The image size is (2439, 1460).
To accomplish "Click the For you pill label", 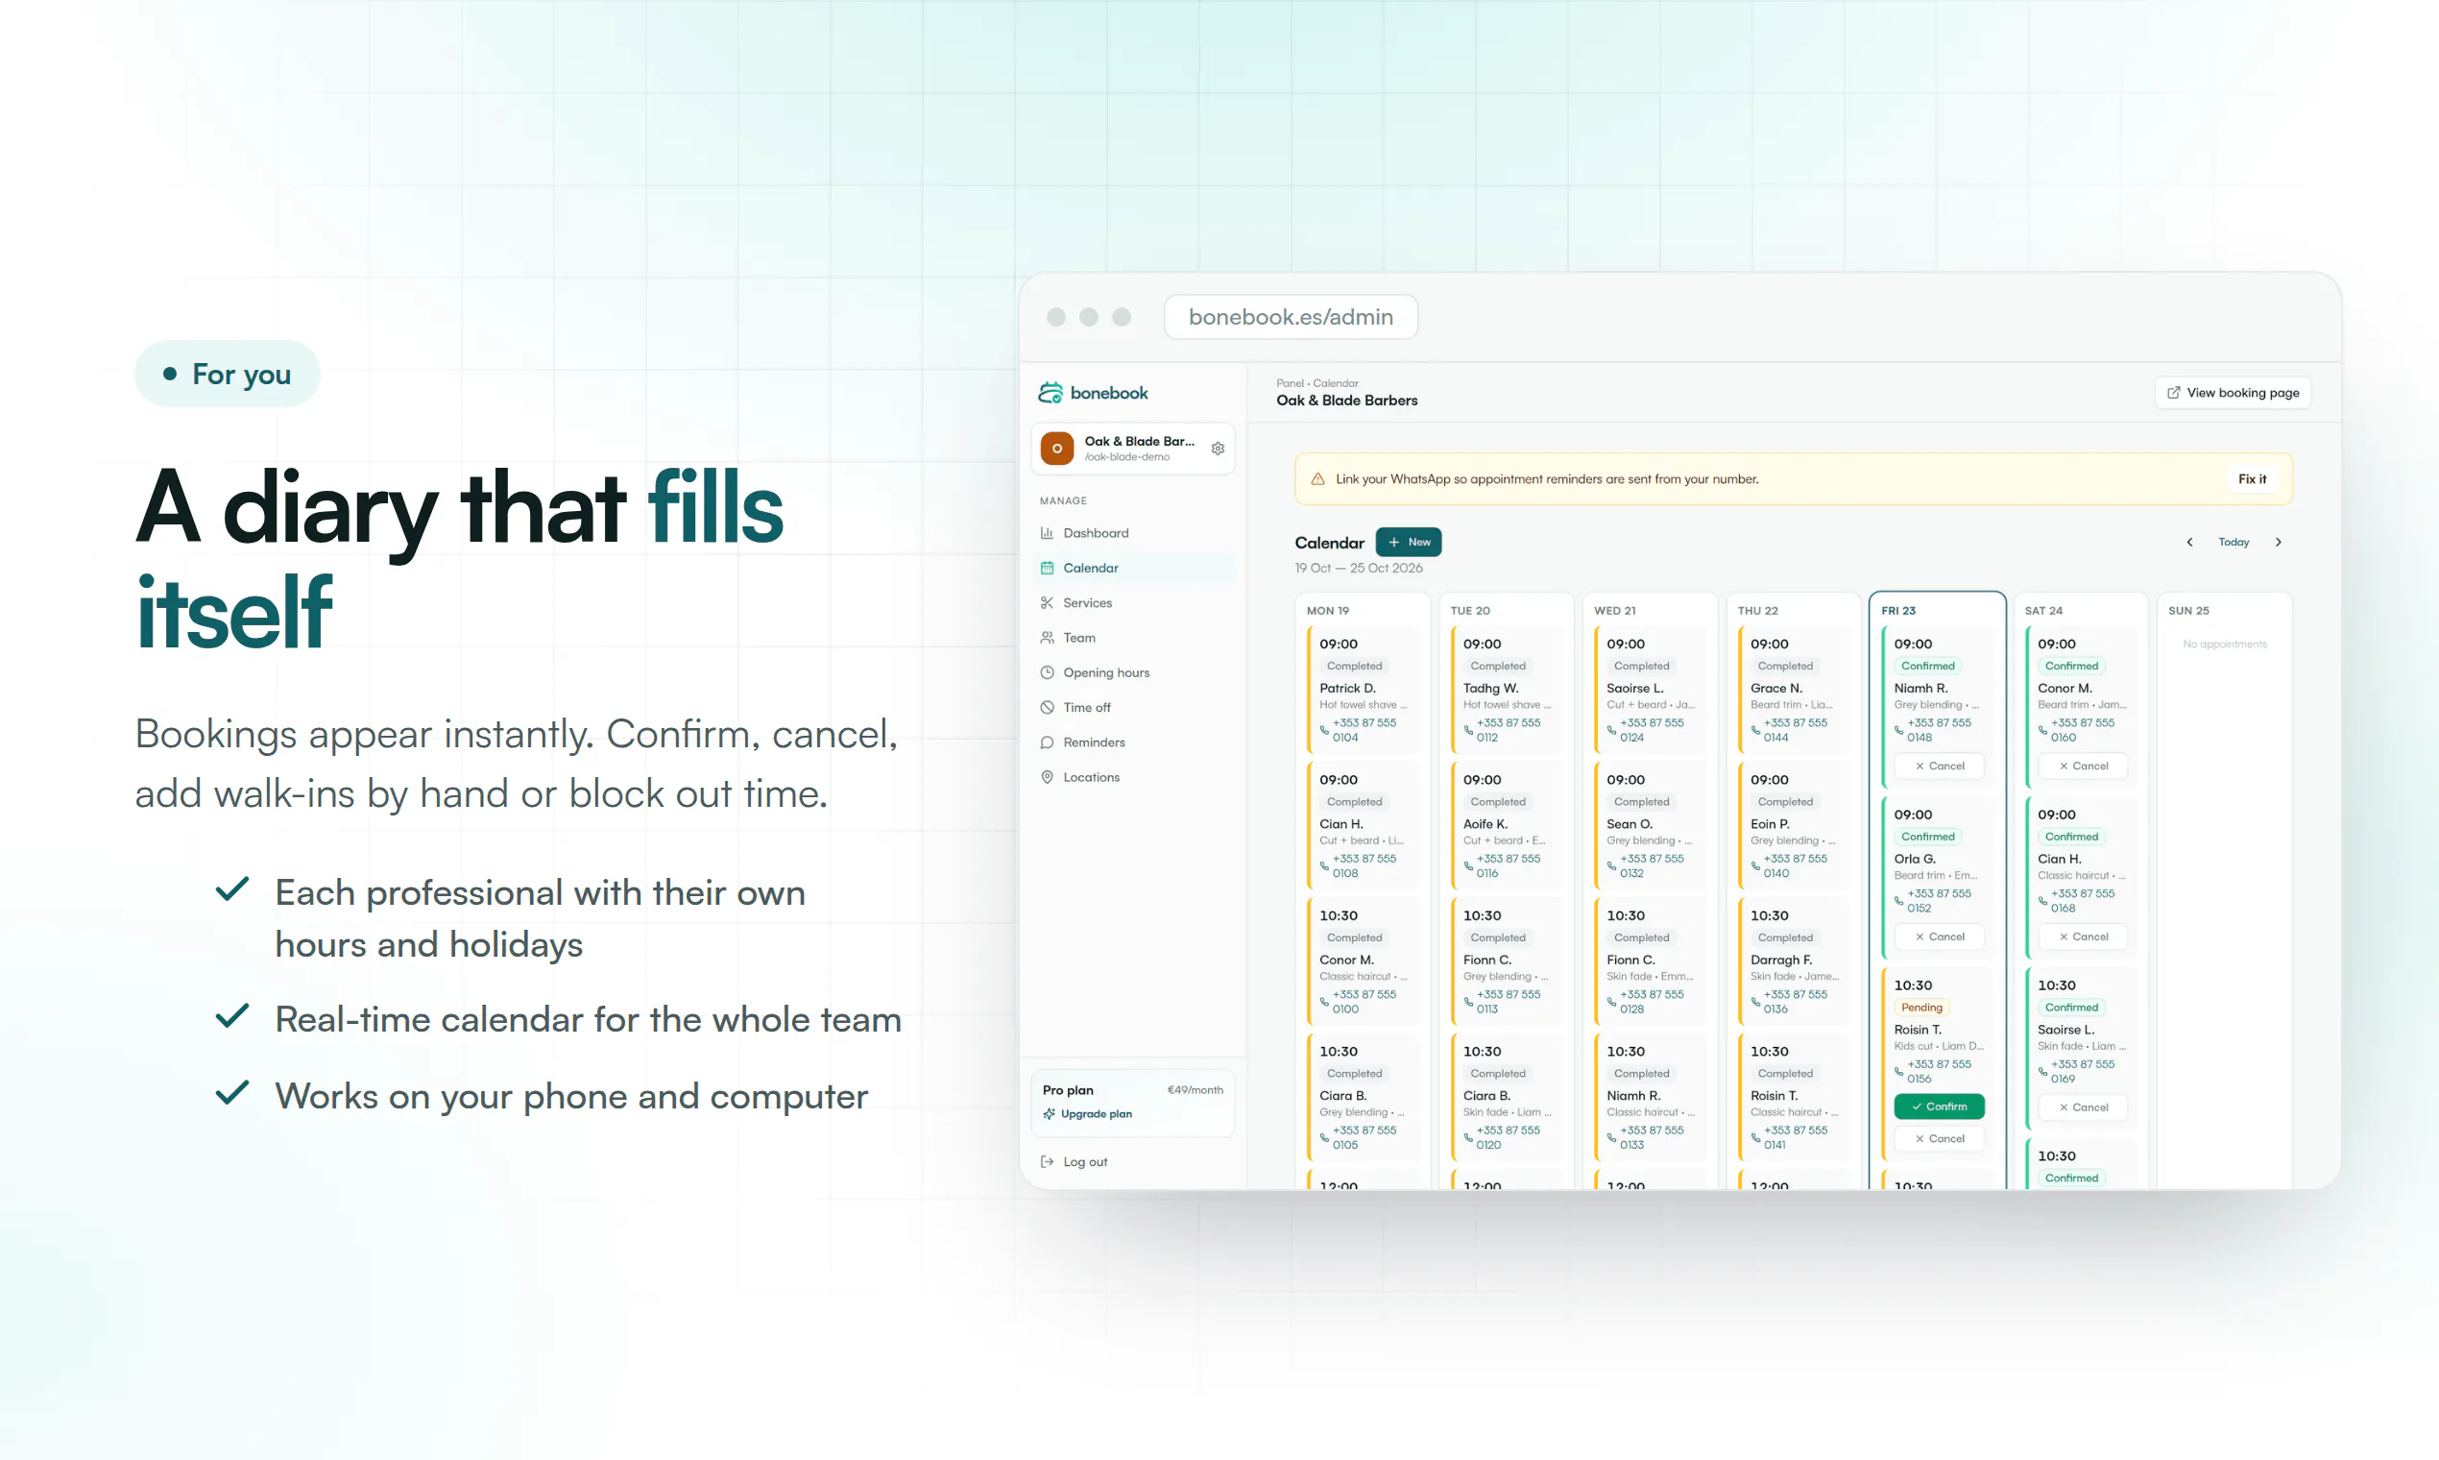I will click(229, 374).
